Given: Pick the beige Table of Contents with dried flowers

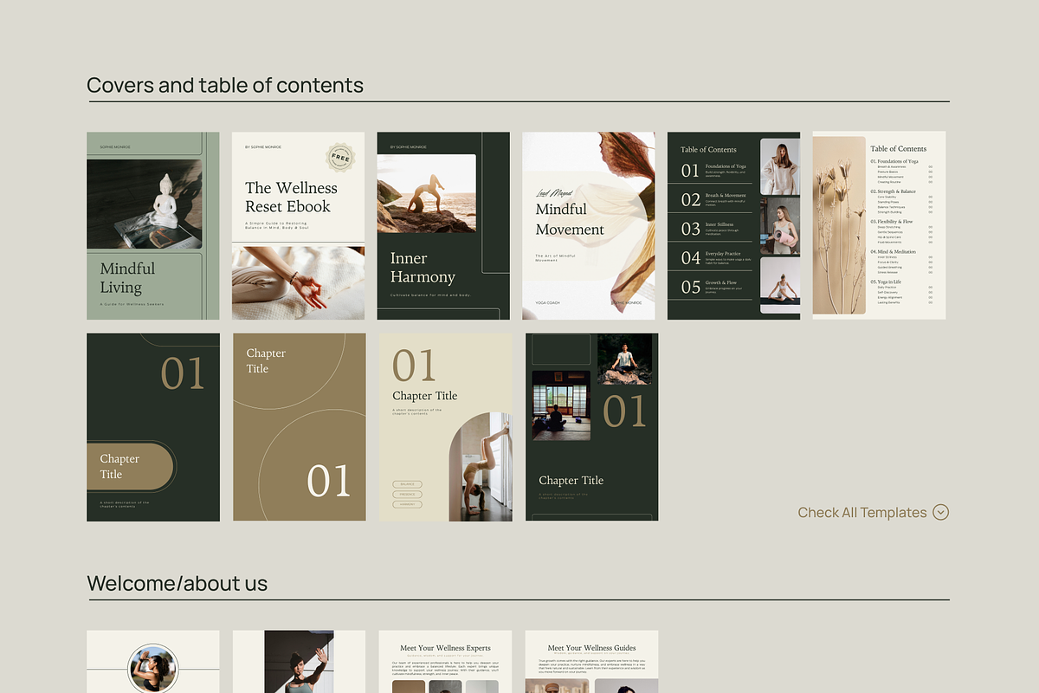Looking at the screenshot, I should [878, 225].
